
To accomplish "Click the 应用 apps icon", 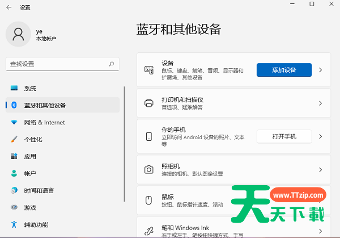I will pyautogui.click(x=14, y=157).
